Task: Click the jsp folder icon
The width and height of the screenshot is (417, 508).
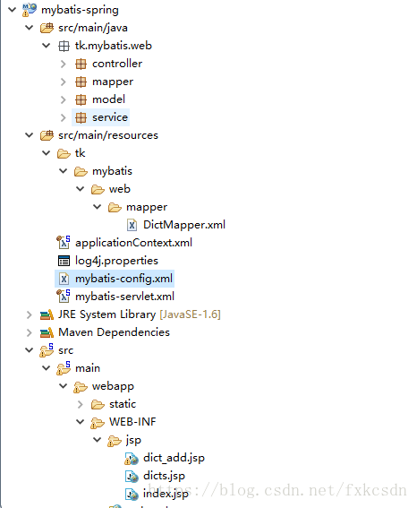Action: [115, 441]
